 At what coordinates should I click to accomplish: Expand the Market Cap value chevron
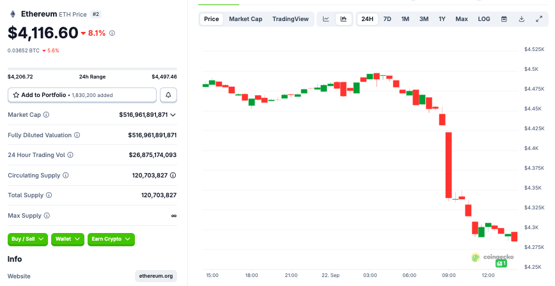pos(173,115)
